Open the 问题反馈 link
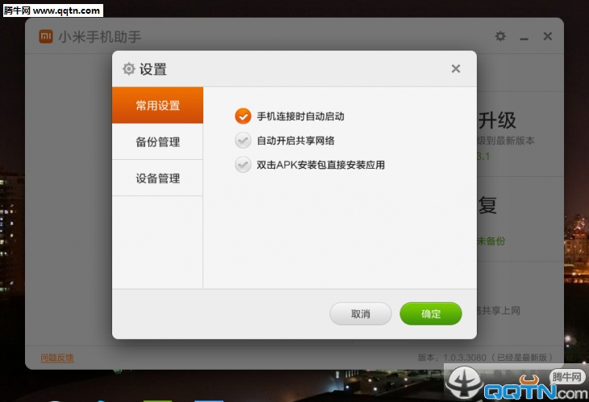The width and height of the screenshot is (589, 402). (57, 358)
